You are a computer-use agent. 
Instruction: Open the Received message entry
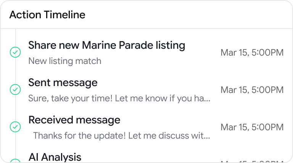(74, 120)
